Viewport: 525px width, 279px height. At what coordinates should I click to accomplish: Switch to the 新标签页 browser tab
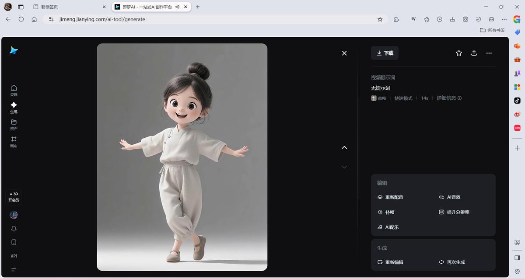70,7
